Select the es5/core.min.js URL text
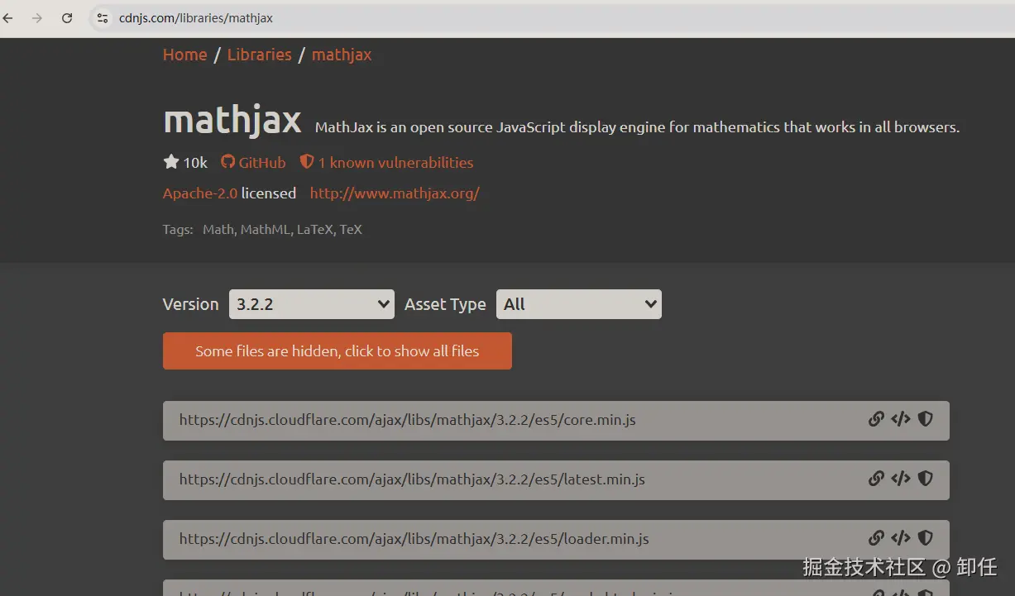 [408, 420]
